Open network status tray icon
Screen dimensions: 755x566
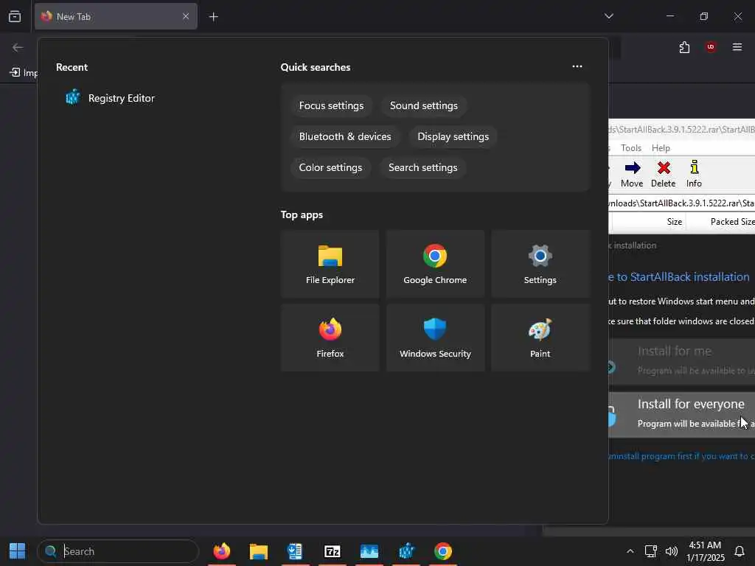coord(650,551)
